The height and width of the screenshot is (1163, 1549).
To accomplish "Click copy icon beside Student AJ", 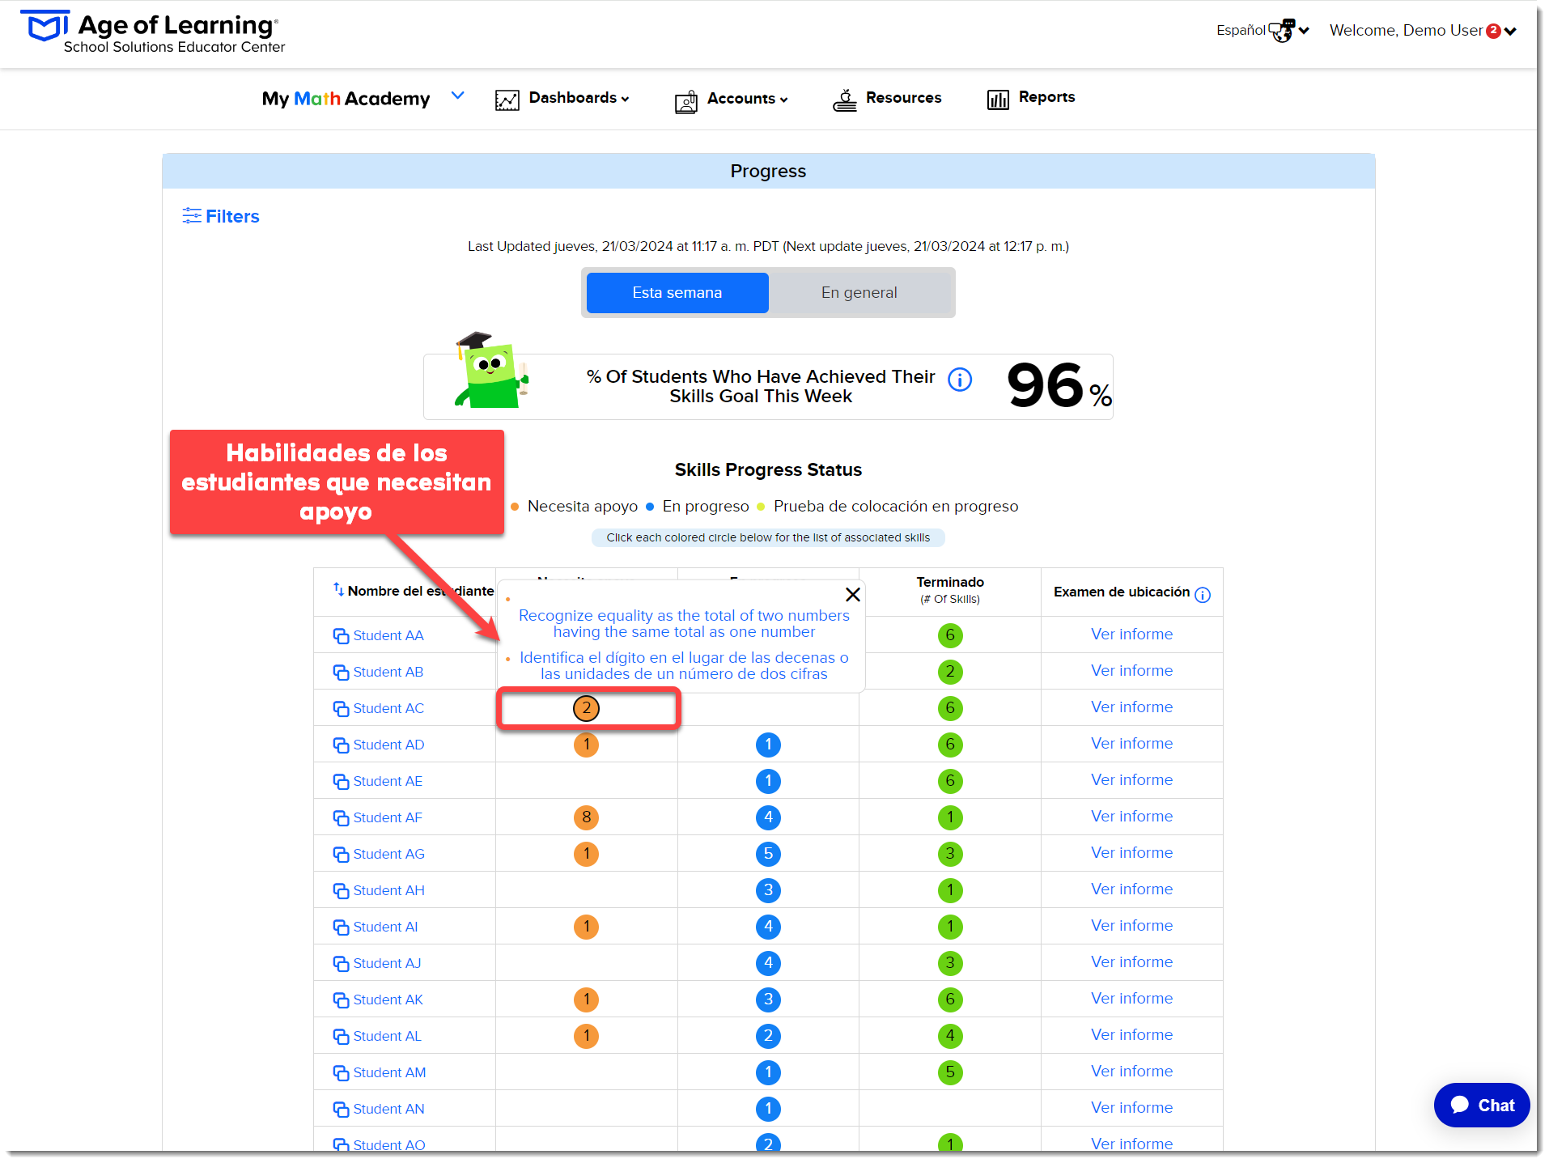I will (341, 964).
